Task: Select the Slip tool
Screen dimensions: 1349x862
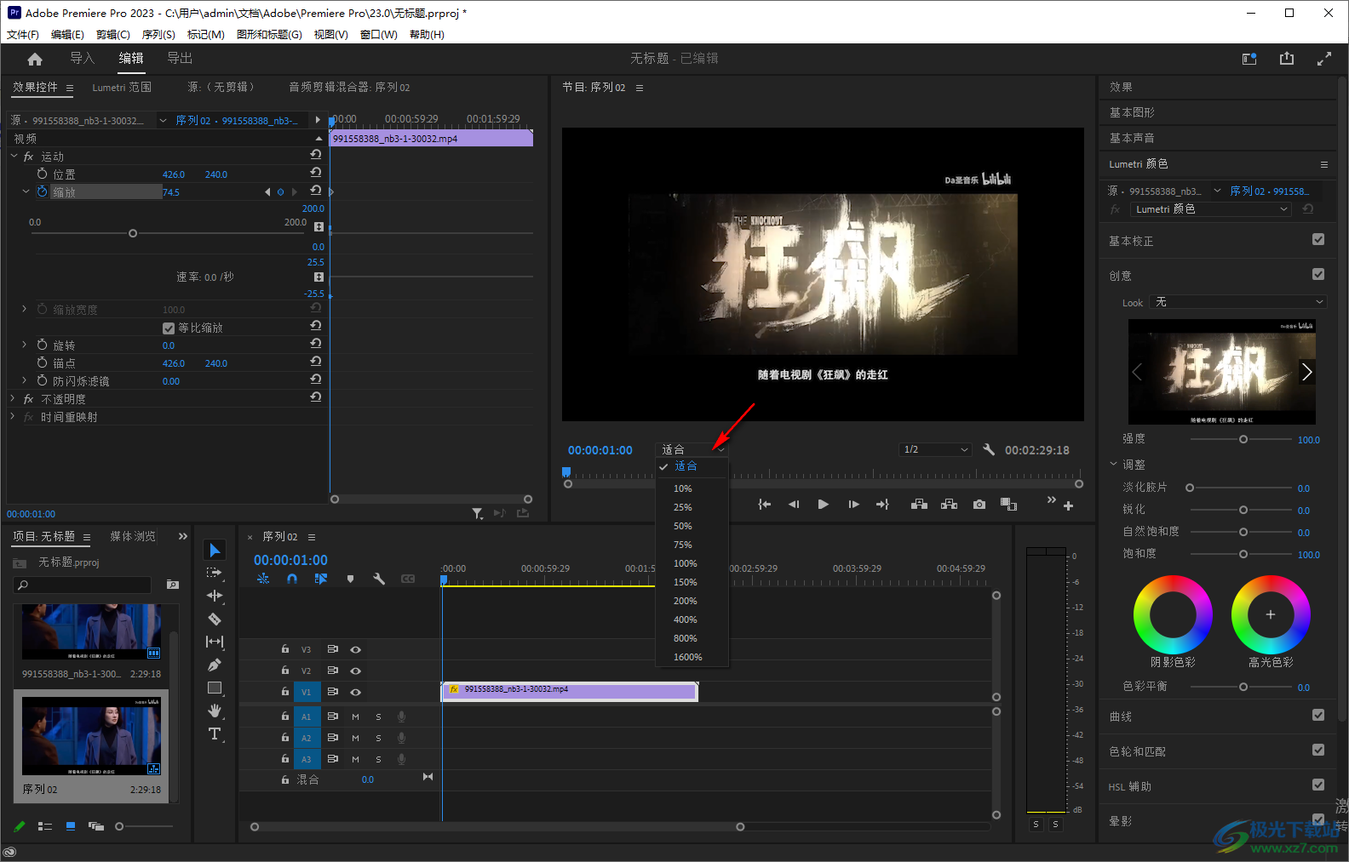Action: [215, 642]
